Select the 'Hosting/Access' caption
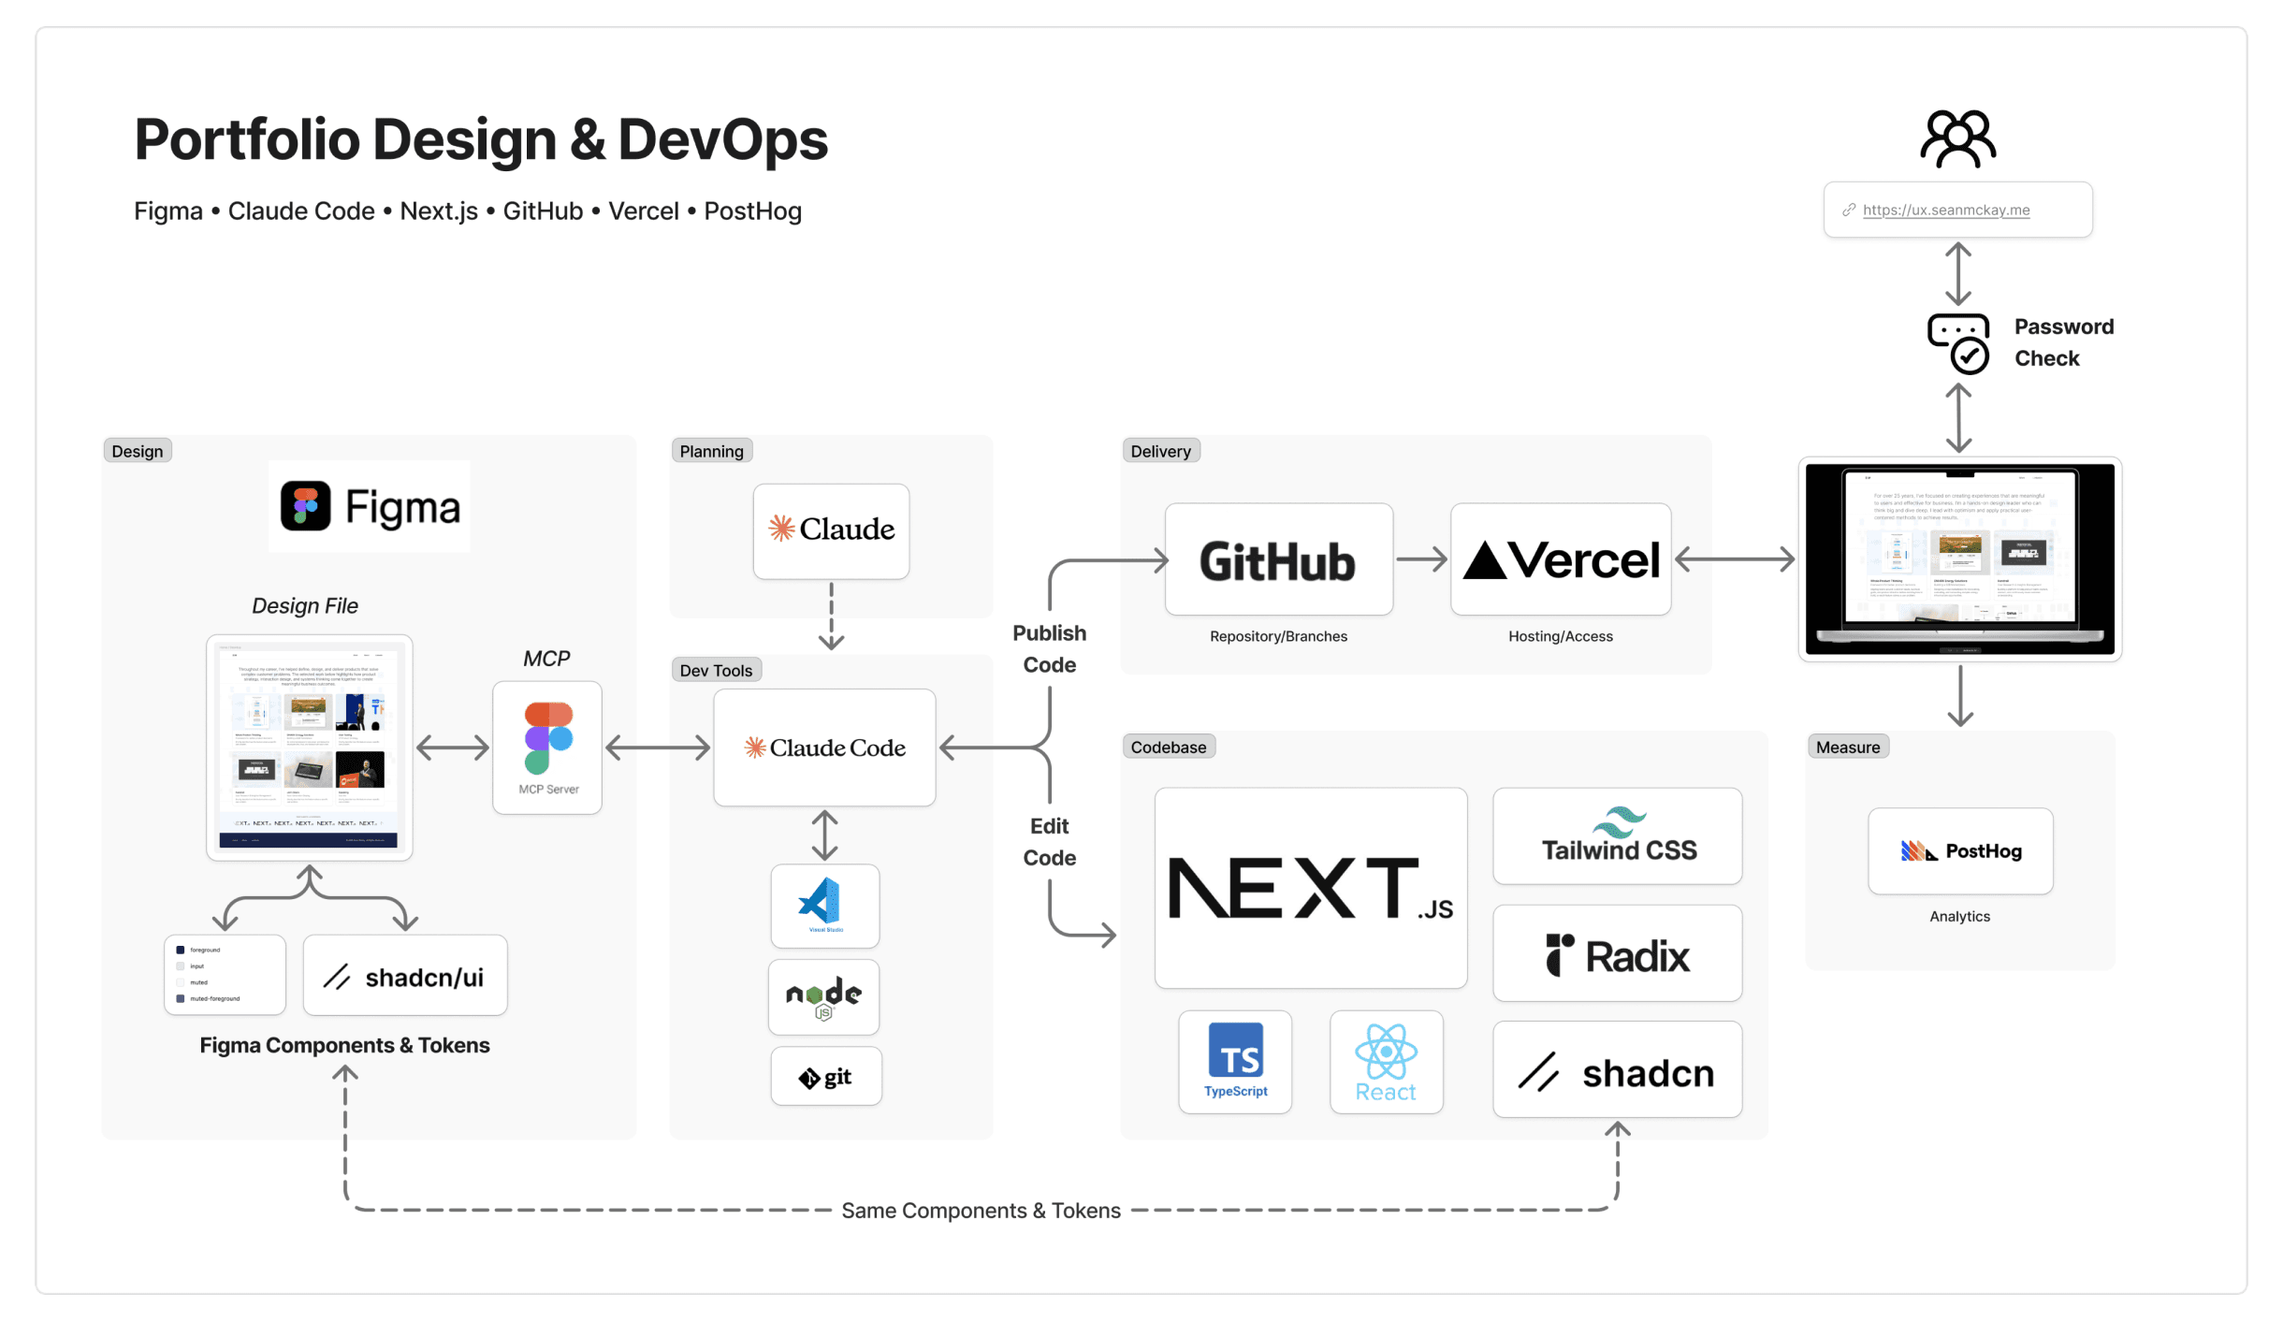Image resolution: width=2283 pixels, height=1321 pixels. point(1561,636)
